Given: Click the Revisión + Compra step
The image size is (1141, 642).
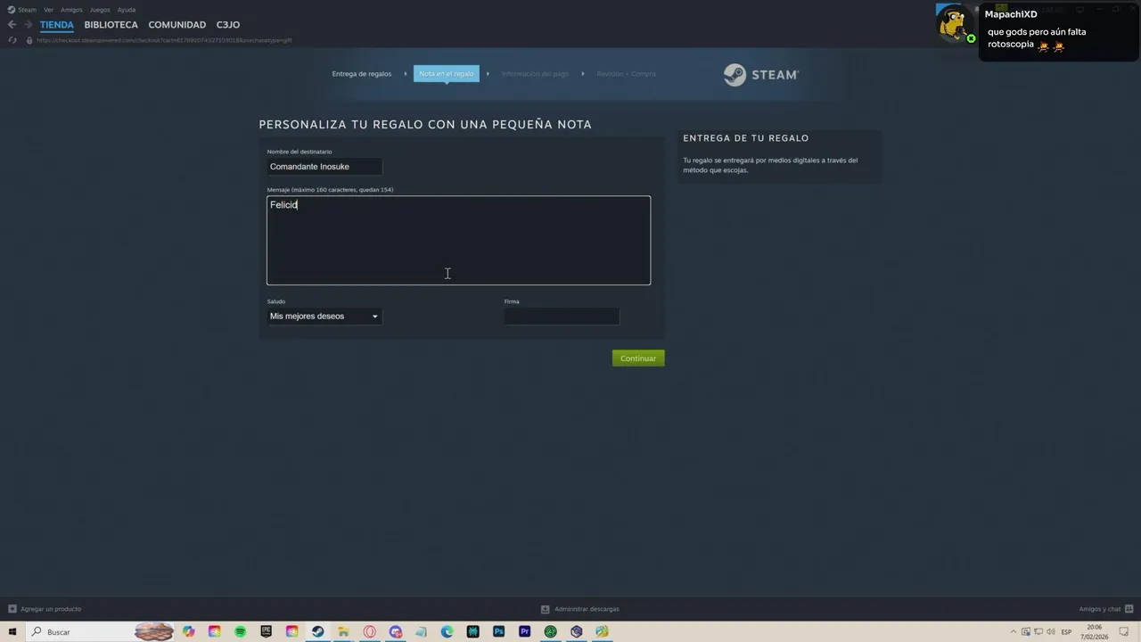Looking at the screenshot, I should [x=627, y=74].
